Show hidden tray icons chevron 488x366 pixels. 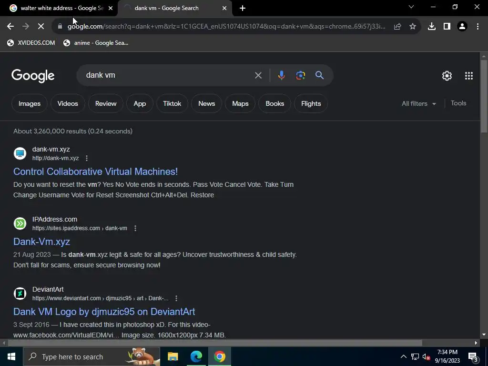pyautogui.click(x=403, y=356)
